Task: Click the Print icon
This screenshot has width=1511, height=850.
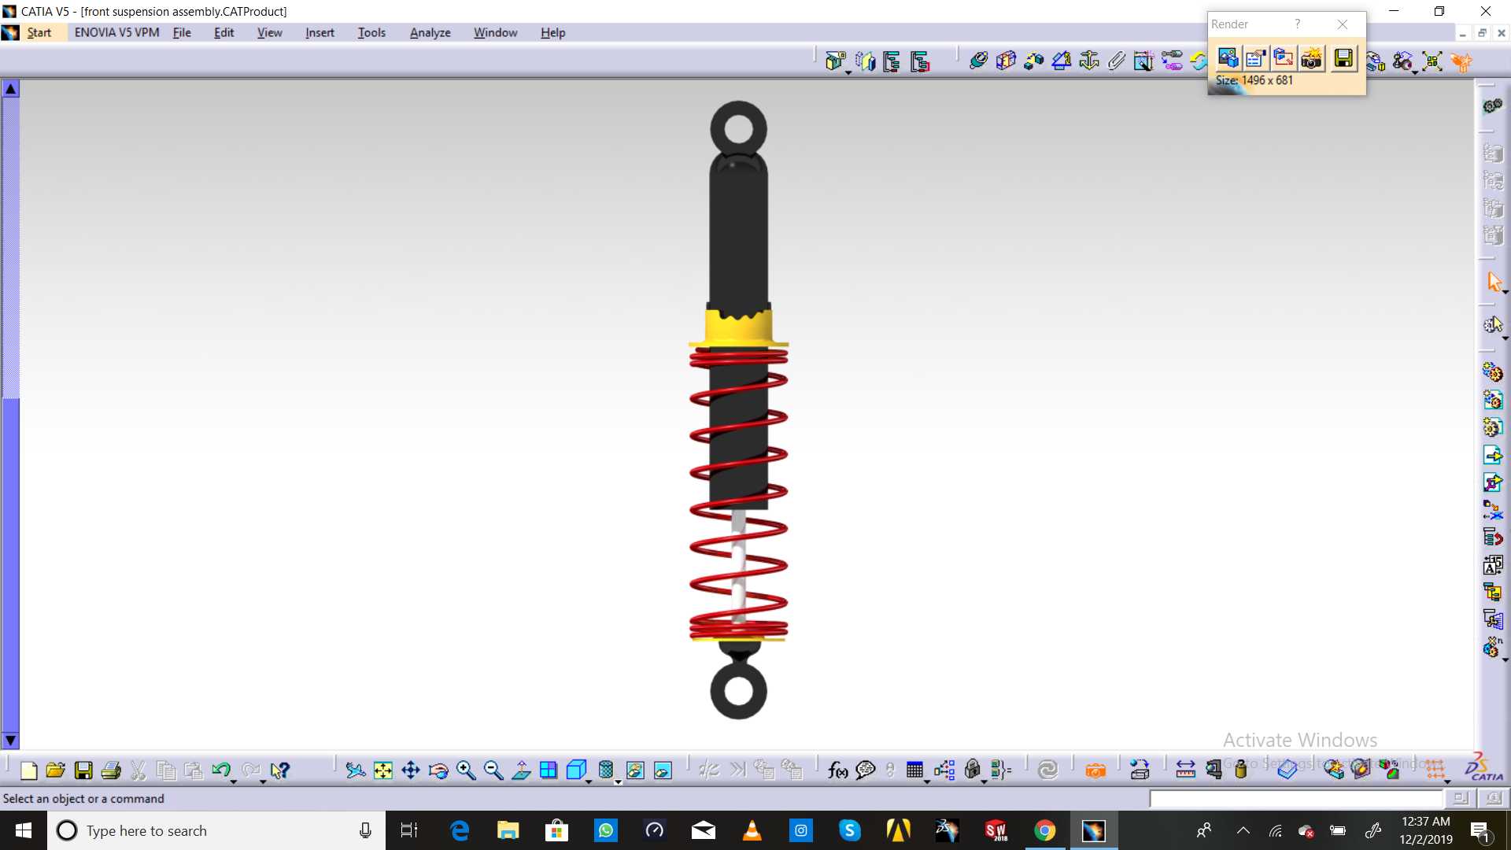Action: coord(111,771)
